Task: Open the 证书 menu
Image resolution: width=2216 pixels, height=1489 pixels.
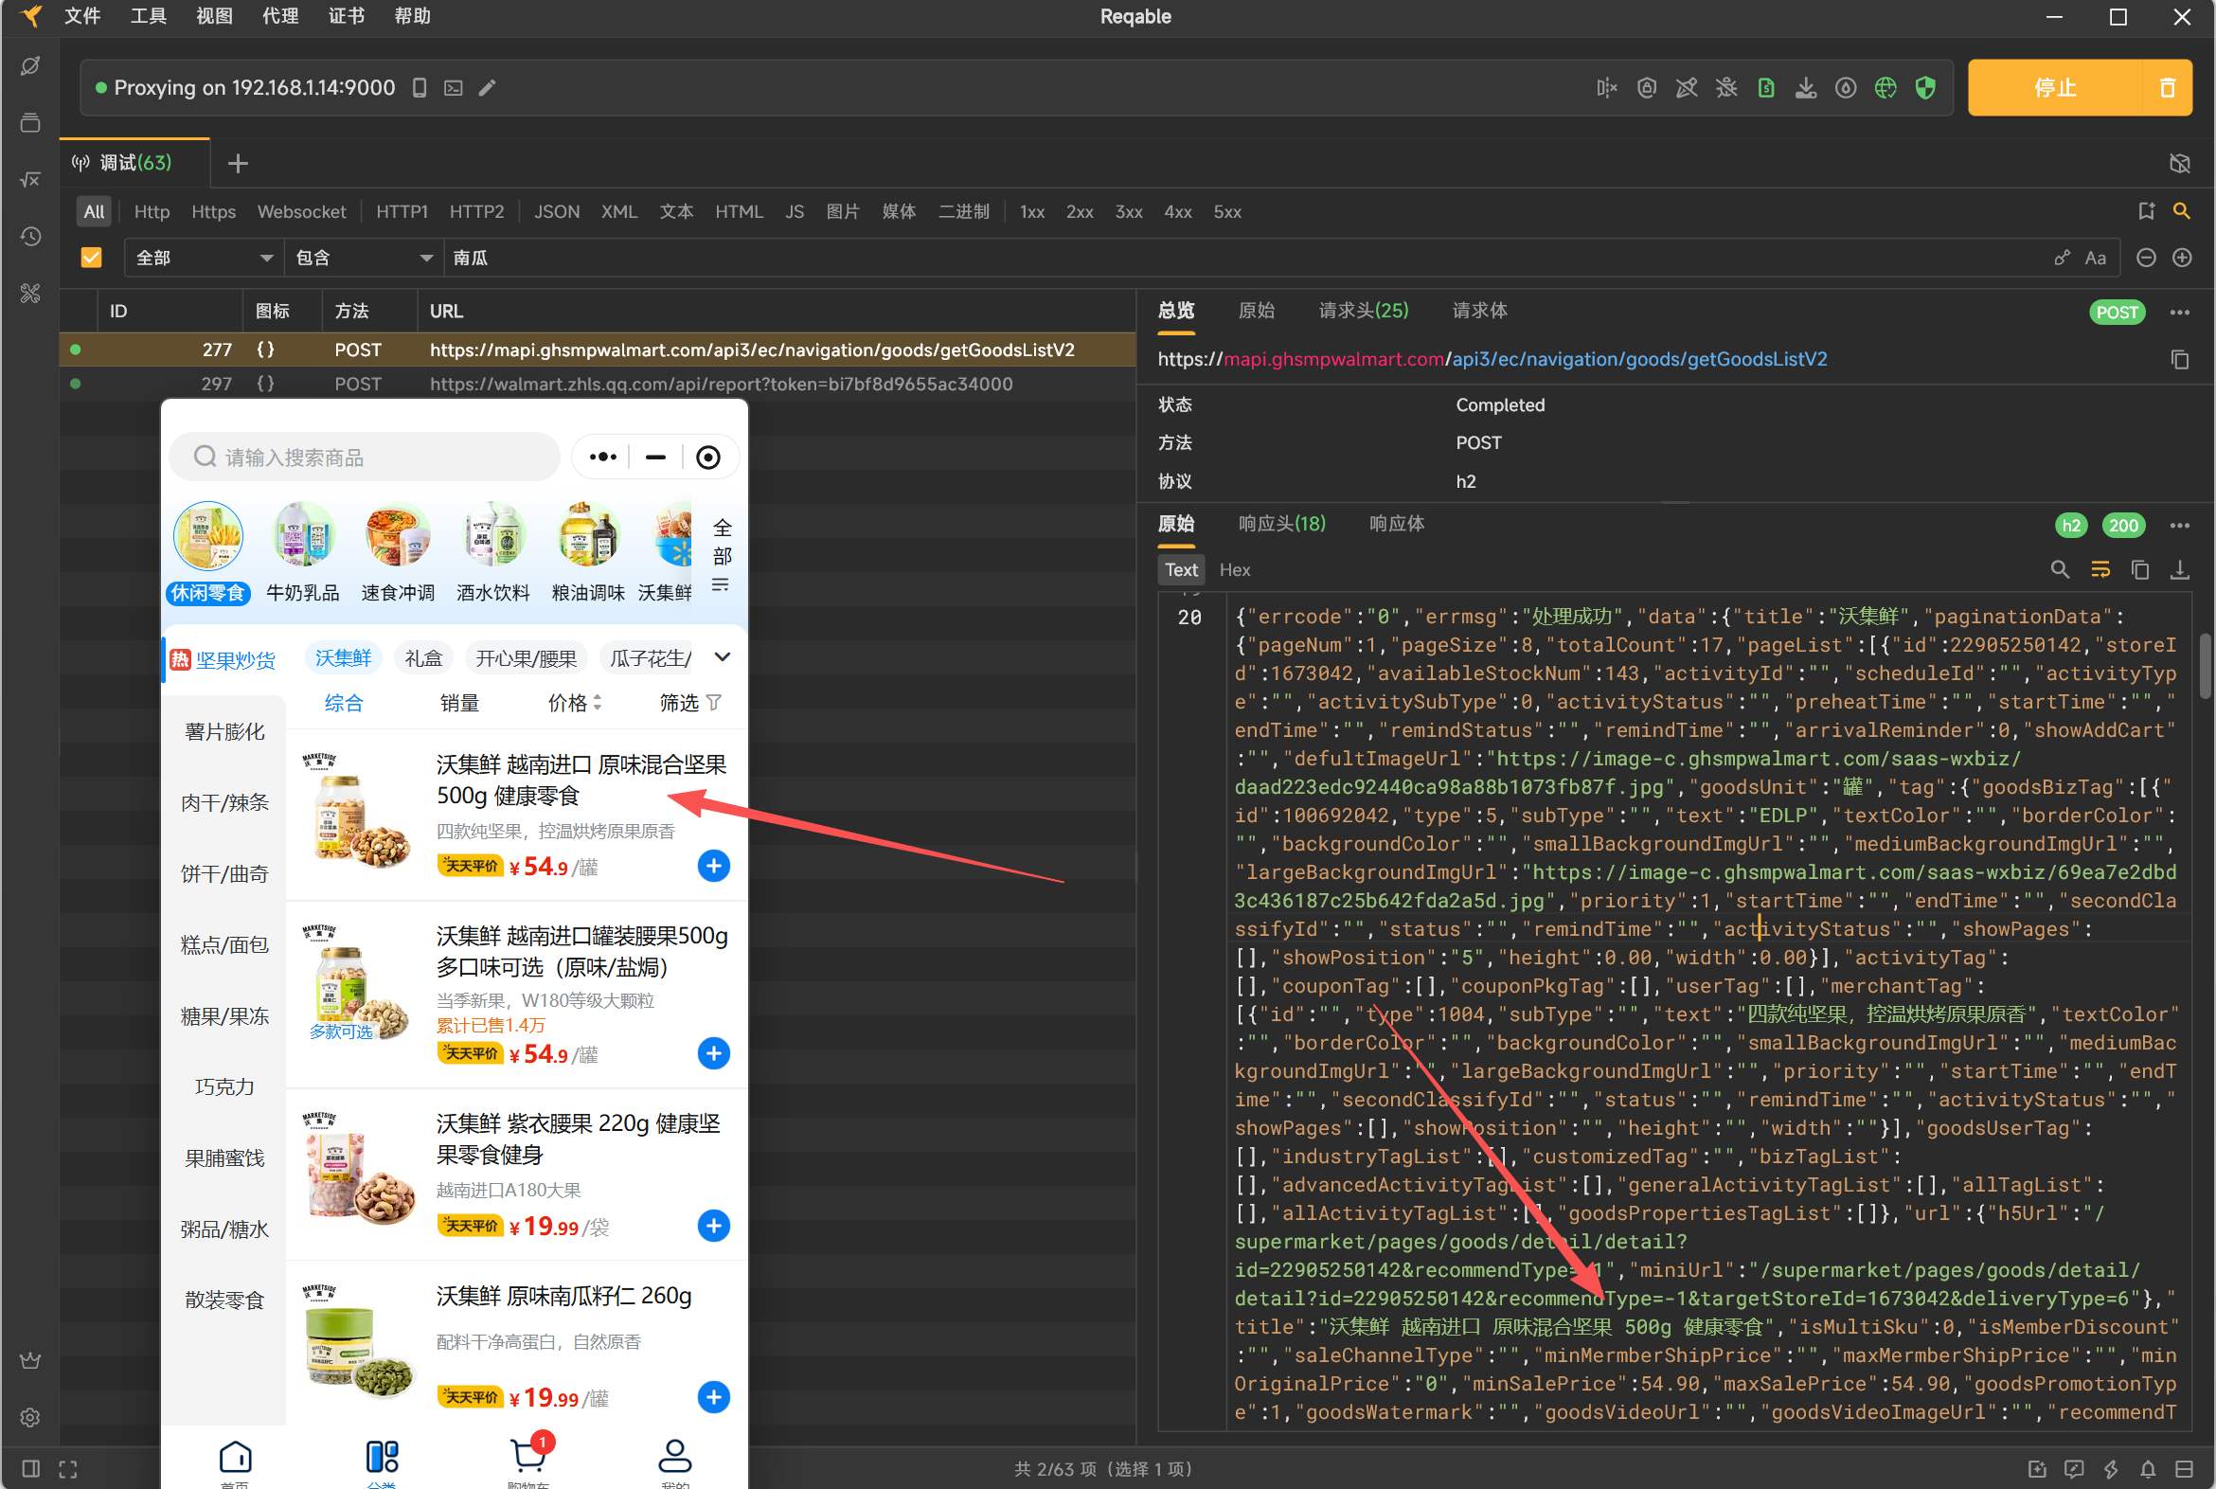Action: (346, 16)
